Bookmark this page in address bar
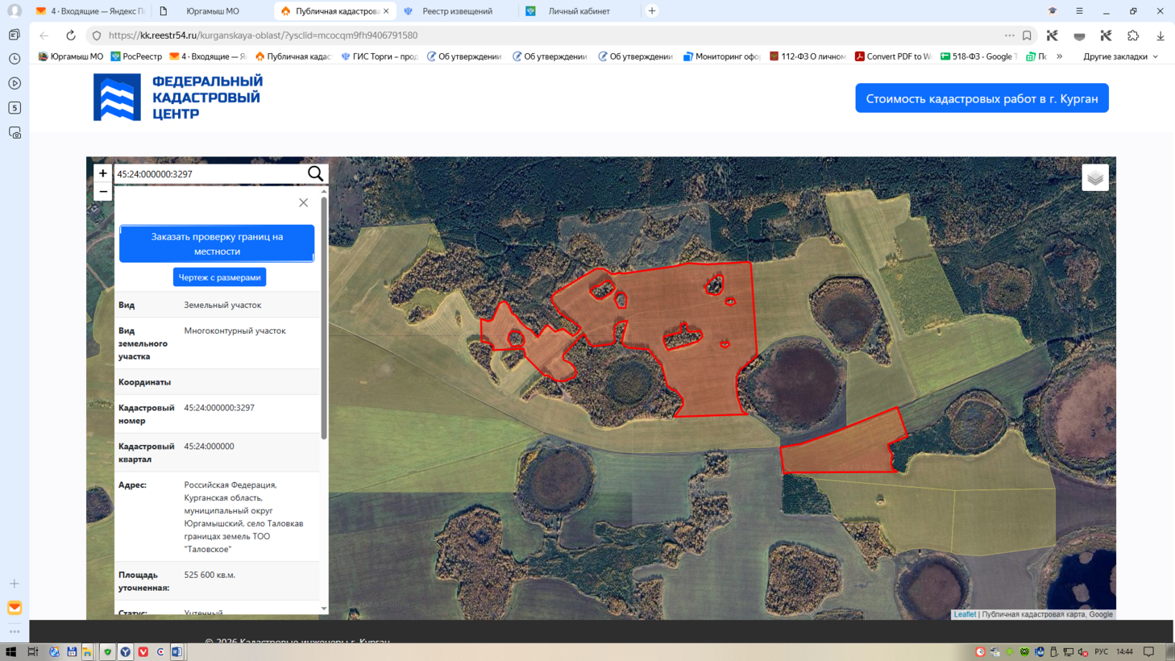 coord(1027,35)
